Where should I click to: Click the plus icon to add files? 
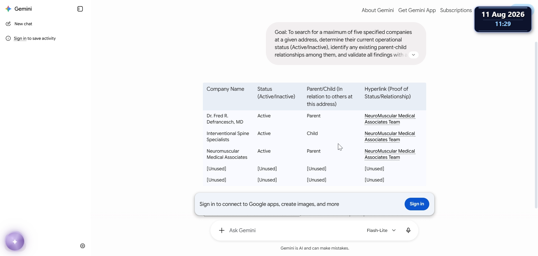click(222, 231)
